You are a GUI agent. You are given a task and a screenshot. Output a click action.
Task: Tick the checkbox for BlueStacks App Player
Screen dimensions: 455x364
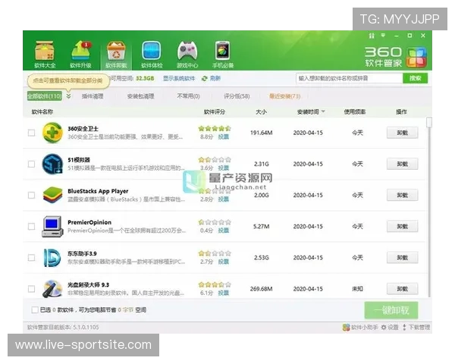[31, 195]
